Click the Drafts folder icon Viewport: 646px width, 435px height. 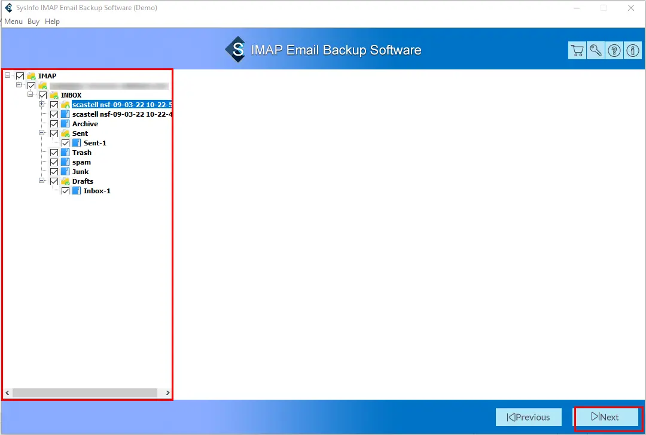click(65, 181)
